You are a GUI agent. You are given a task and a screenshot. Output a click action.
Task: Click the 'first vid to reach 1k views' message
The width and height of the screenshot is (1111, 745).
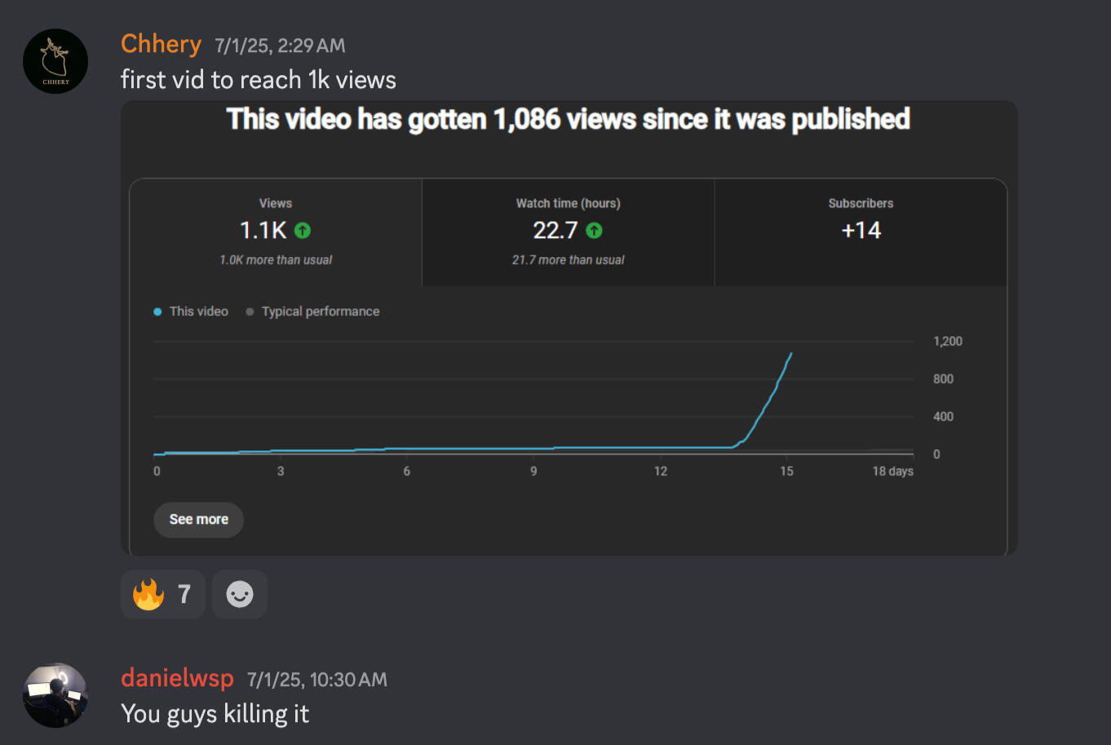click(x=259, y=80)
